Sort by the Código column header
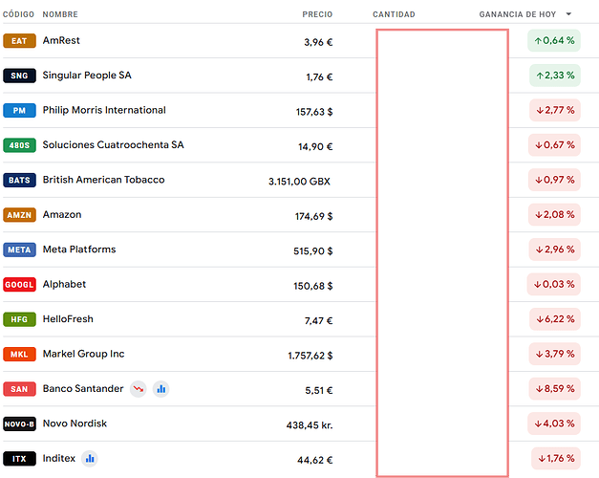This screenshot has width=599, height=478. tap(18, 14)
